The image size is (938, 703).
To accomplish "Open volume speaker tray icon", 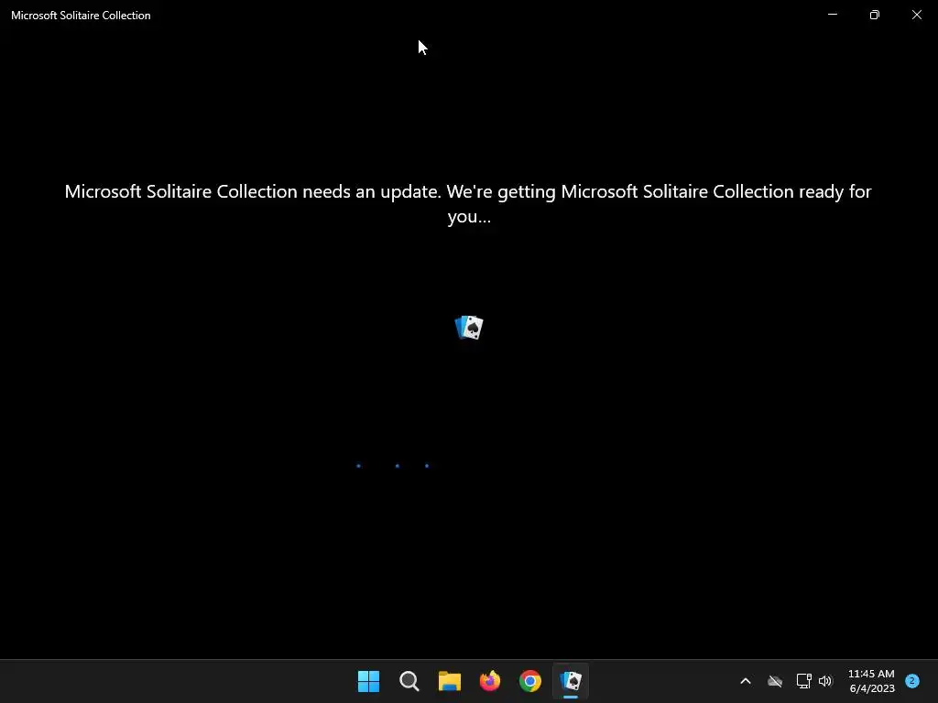I will (825, 681).
